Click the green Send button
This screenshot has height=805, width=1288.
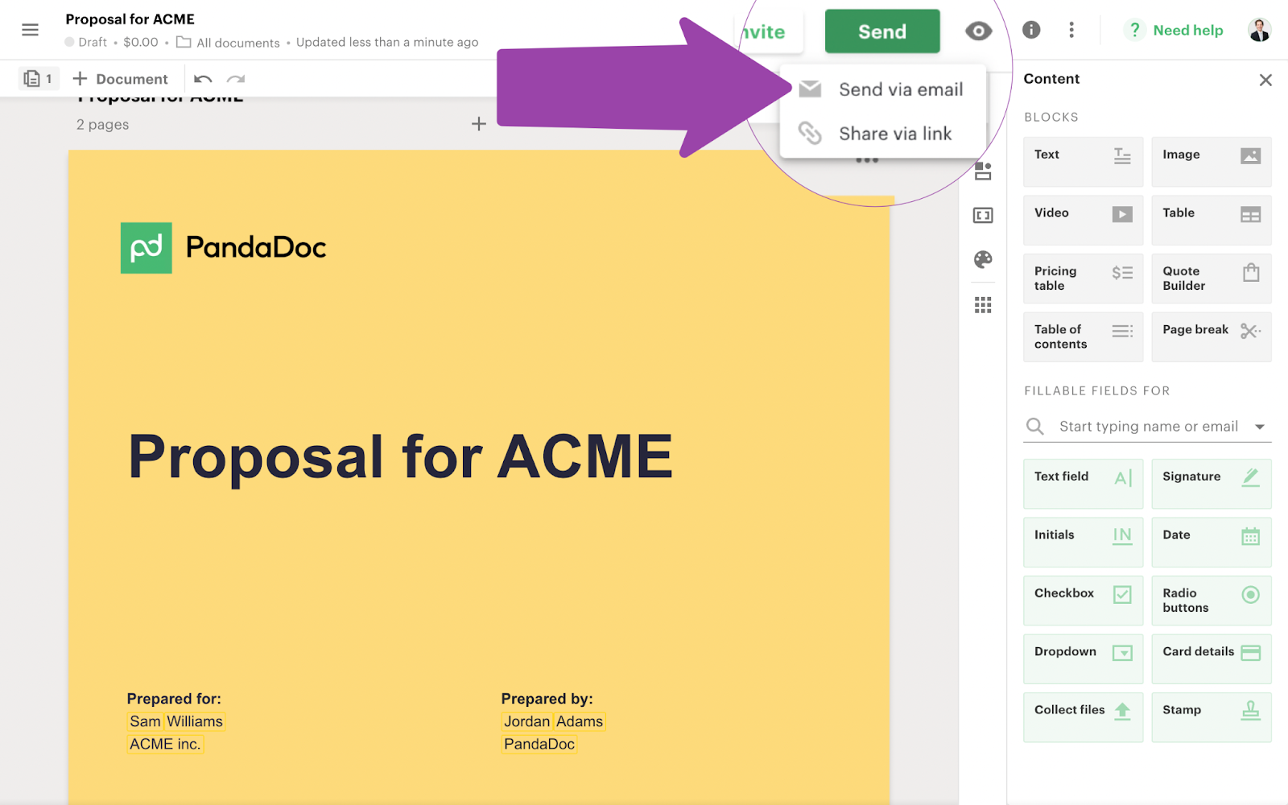tap(882, 31)
